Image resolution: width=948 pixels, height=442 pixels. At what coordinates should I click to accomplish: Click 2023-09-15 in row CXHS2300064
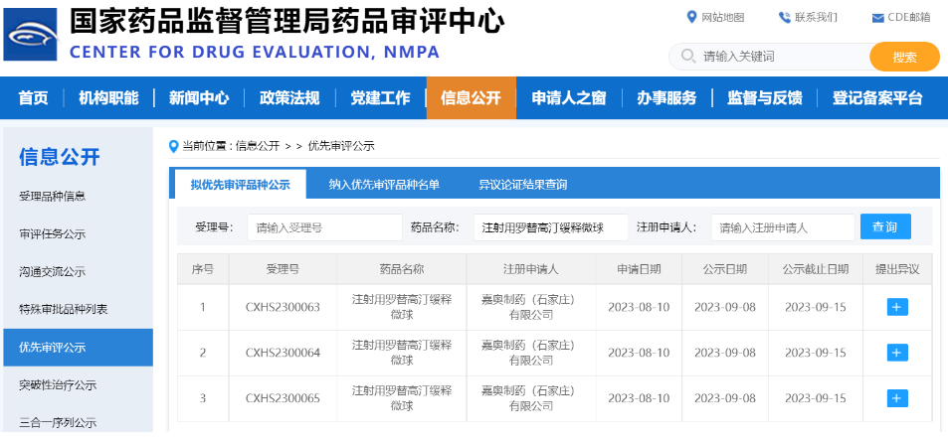pyautogui.click(x=815, y=354)
